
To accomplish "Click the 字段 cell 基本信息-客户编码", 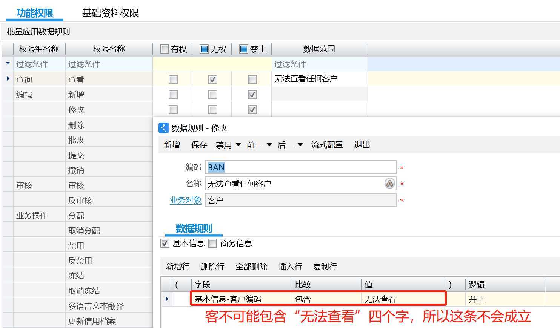I will pyautogui.click(x=242, y=299).
